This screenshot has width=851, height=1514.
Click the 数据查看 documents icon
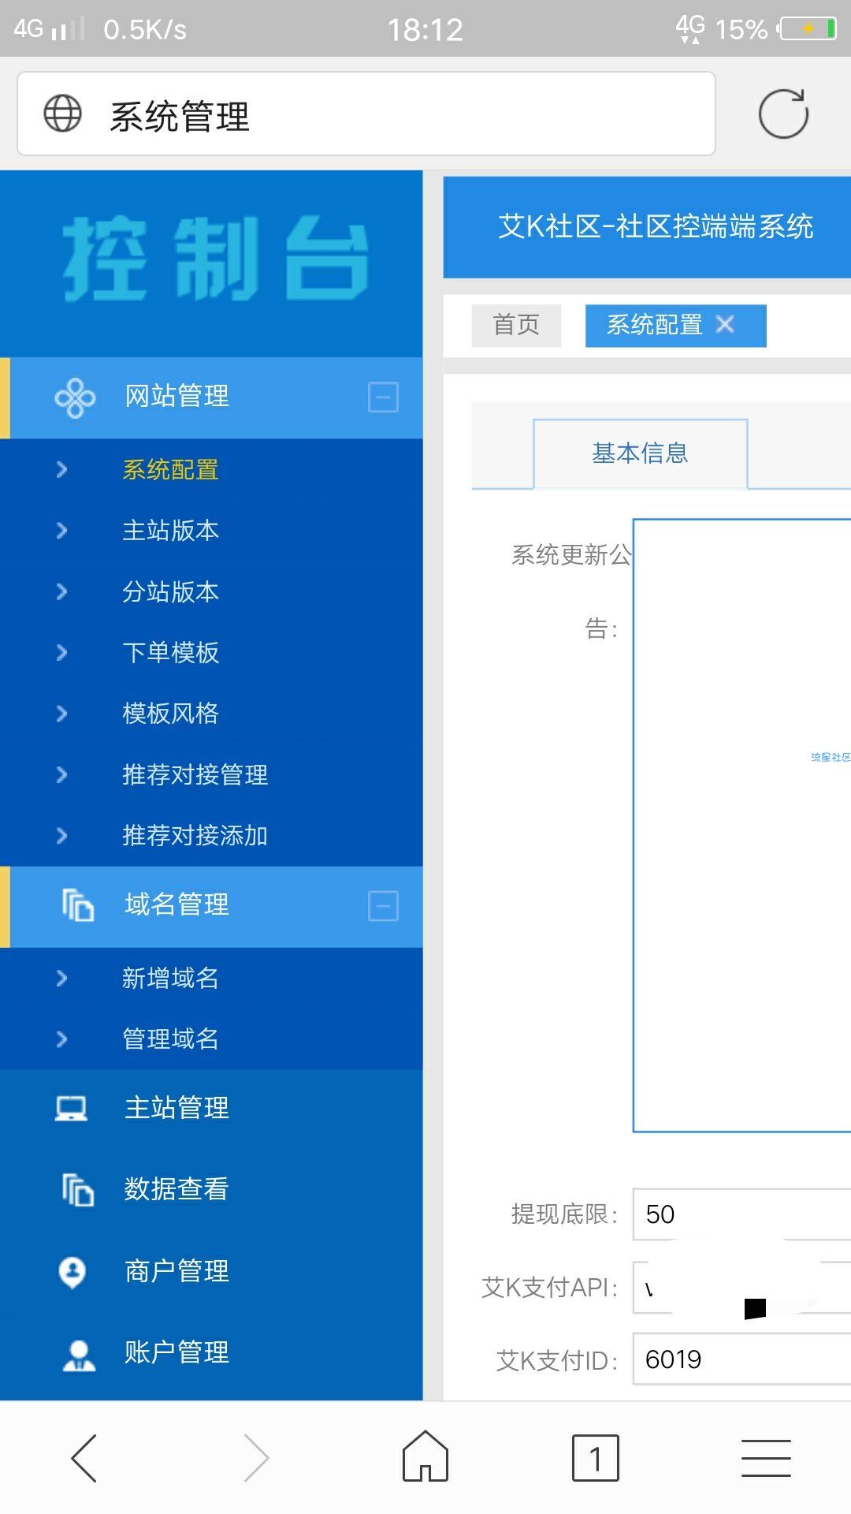(78, 1190)
